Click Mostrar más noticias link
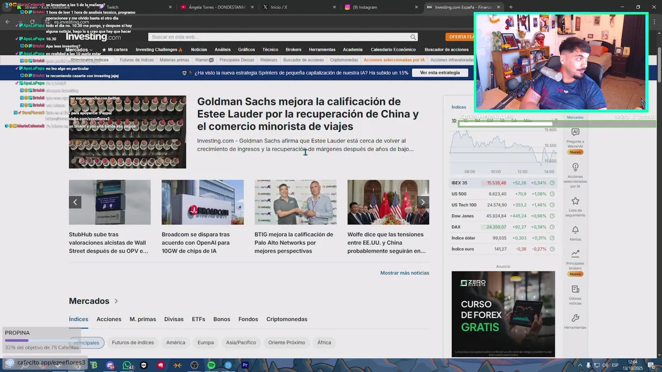662x372 pixels. pyautogui.click(x=404, y=273)
